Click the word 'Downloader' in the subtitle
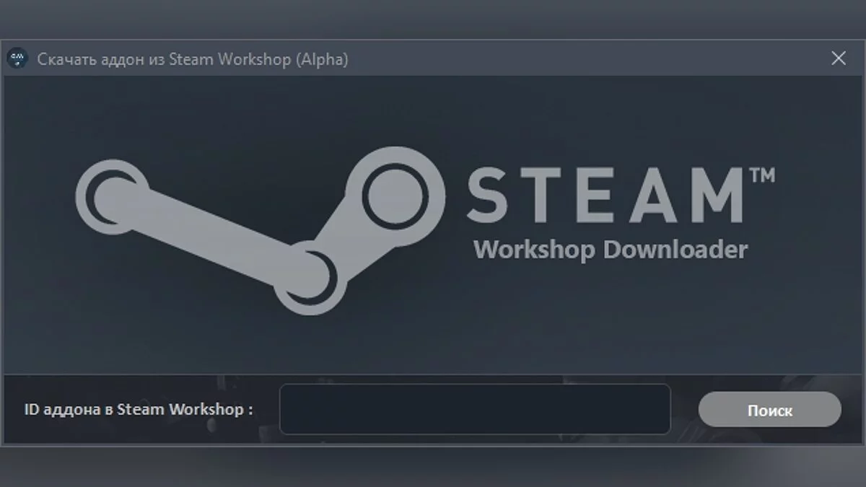 675,249
